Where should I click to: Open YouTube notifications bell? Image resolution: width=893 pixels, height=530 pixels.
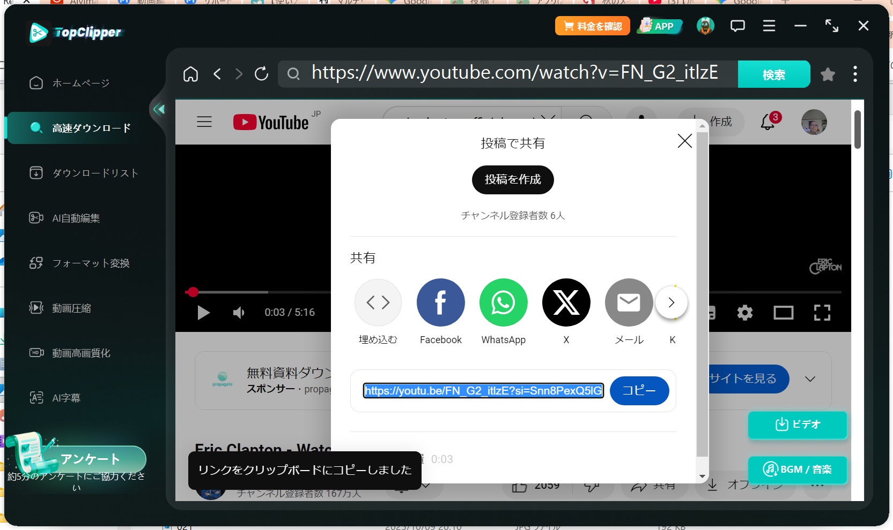768,122
